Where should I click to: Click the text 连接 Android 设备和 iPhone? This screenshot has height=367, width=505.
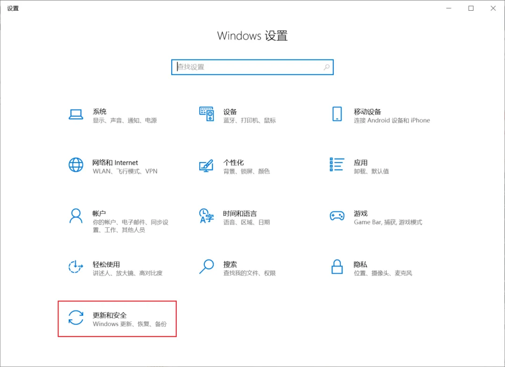point(392,120)
